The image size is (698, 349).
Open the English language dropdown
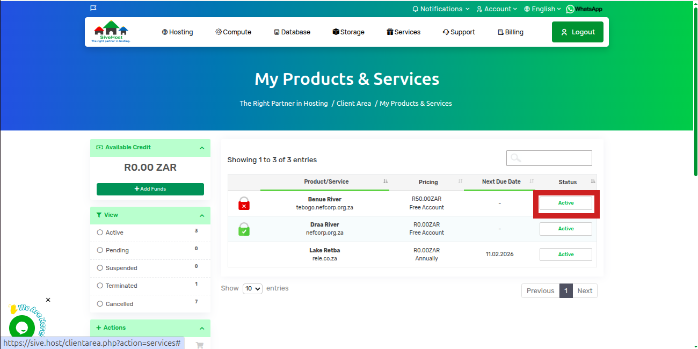(542, 9)
